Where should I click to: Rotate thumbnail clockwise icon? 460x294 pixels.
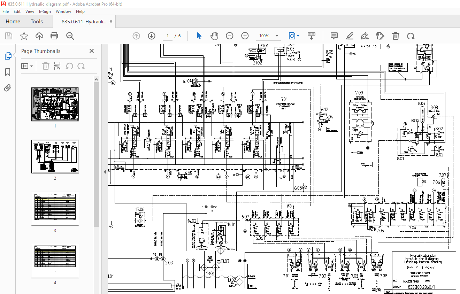click(81, 66)
